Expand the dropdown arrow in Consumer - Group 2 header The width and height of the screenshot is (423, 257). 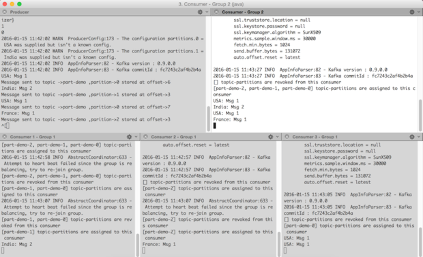419,12
